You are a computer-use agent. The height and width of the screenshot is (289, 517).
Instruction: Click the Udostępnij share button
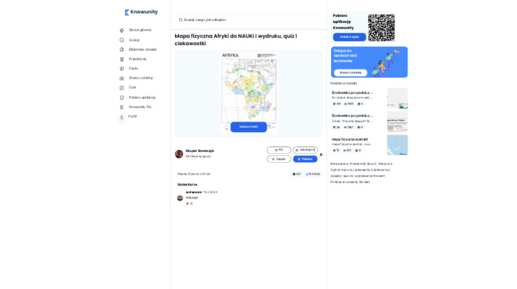[x=306, y=150]
